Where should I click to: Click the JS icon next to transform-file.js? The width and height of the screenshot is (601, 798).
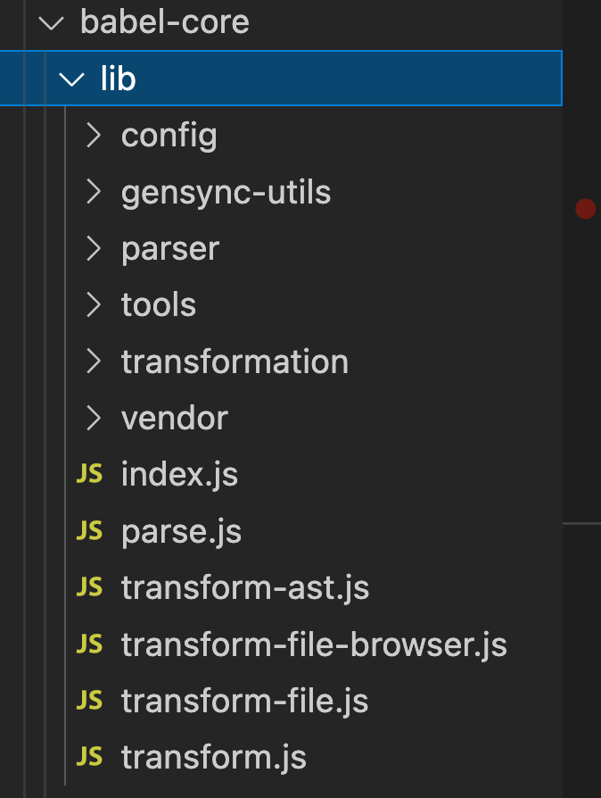90,701
